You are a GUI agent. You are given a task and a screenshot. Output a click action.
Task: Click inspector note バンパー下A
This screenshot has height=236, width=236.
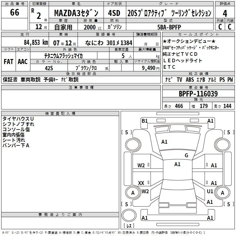coord(16,145)
